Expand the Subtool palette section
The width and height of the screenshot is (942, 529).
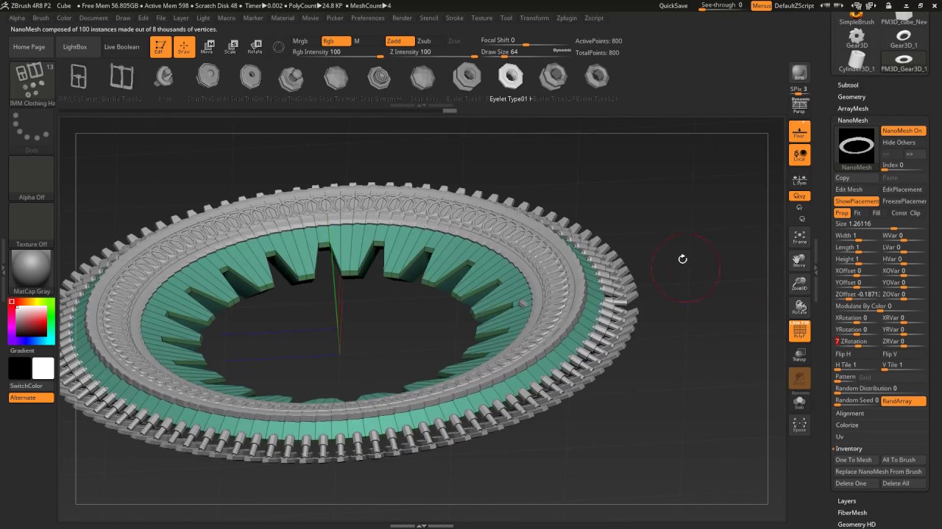pos(848,85)
